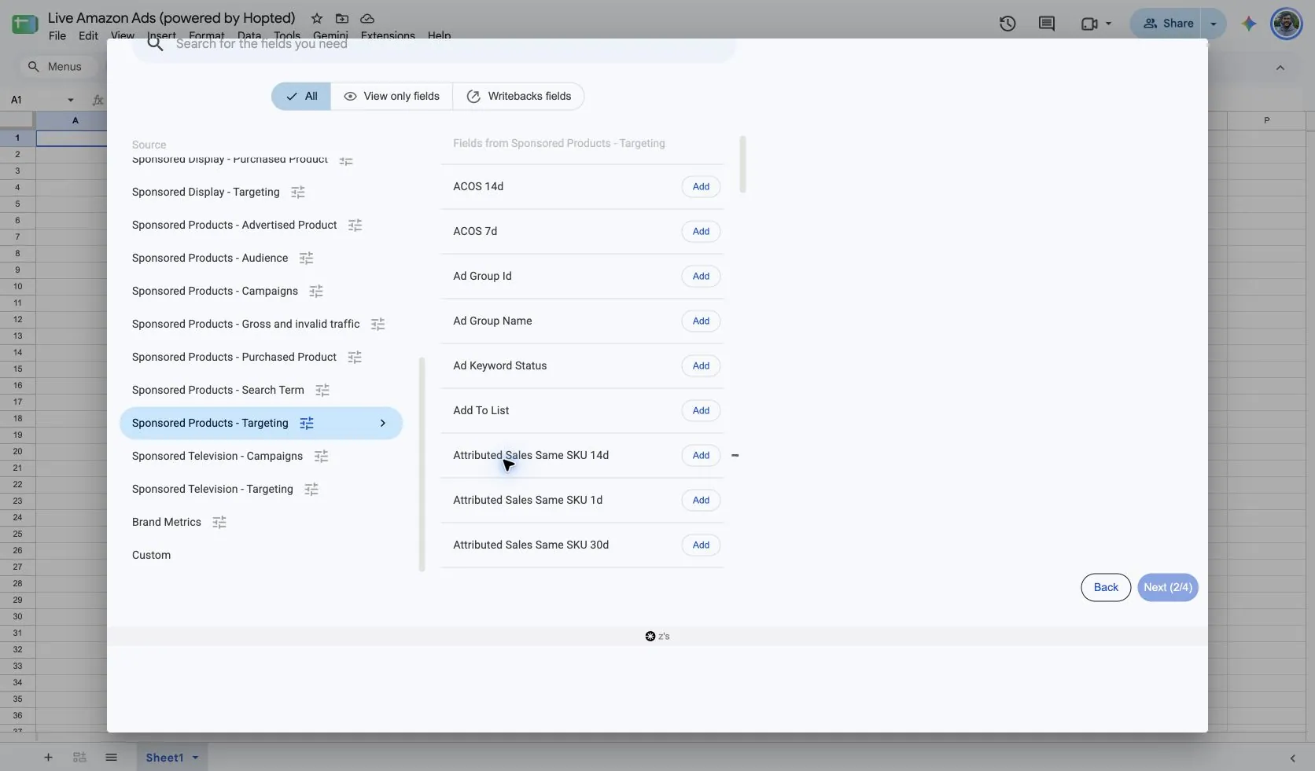Click the Next (2/4) button
The image size is (1315, 771).
1167,587
